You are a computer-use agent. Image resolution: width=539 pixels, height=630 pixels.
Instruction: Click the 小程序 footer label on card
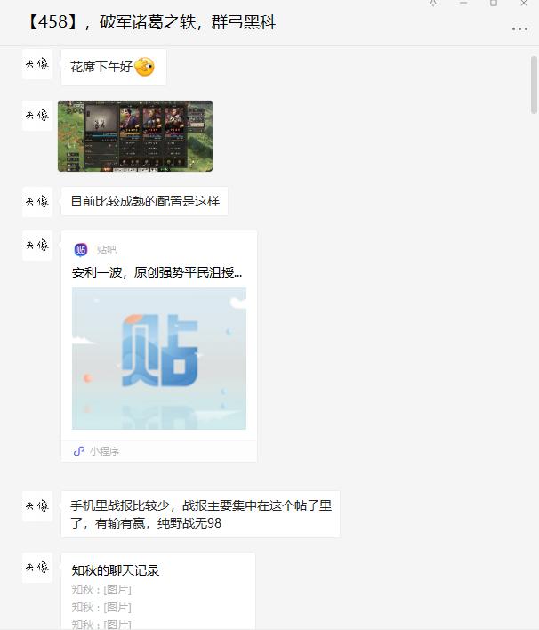click(x=104, y=451)
